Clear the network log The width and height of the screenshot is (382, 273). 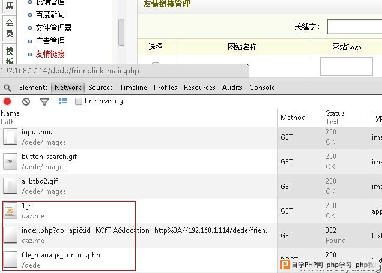coord(26,101)
